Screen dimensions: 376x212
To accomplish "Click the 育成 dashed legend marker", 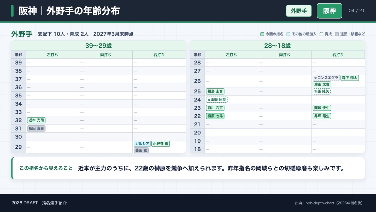I will (321, 34).
